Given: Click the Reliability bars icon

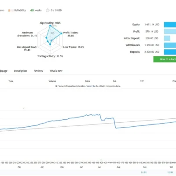Looking at the screenshot, I should 11,11.
